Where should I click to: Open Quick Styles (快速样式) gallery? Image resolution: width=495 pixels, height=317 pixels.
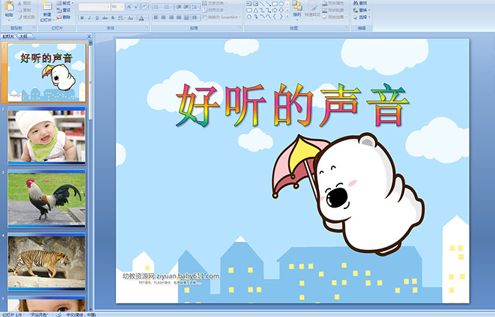(x=313, y=9)
